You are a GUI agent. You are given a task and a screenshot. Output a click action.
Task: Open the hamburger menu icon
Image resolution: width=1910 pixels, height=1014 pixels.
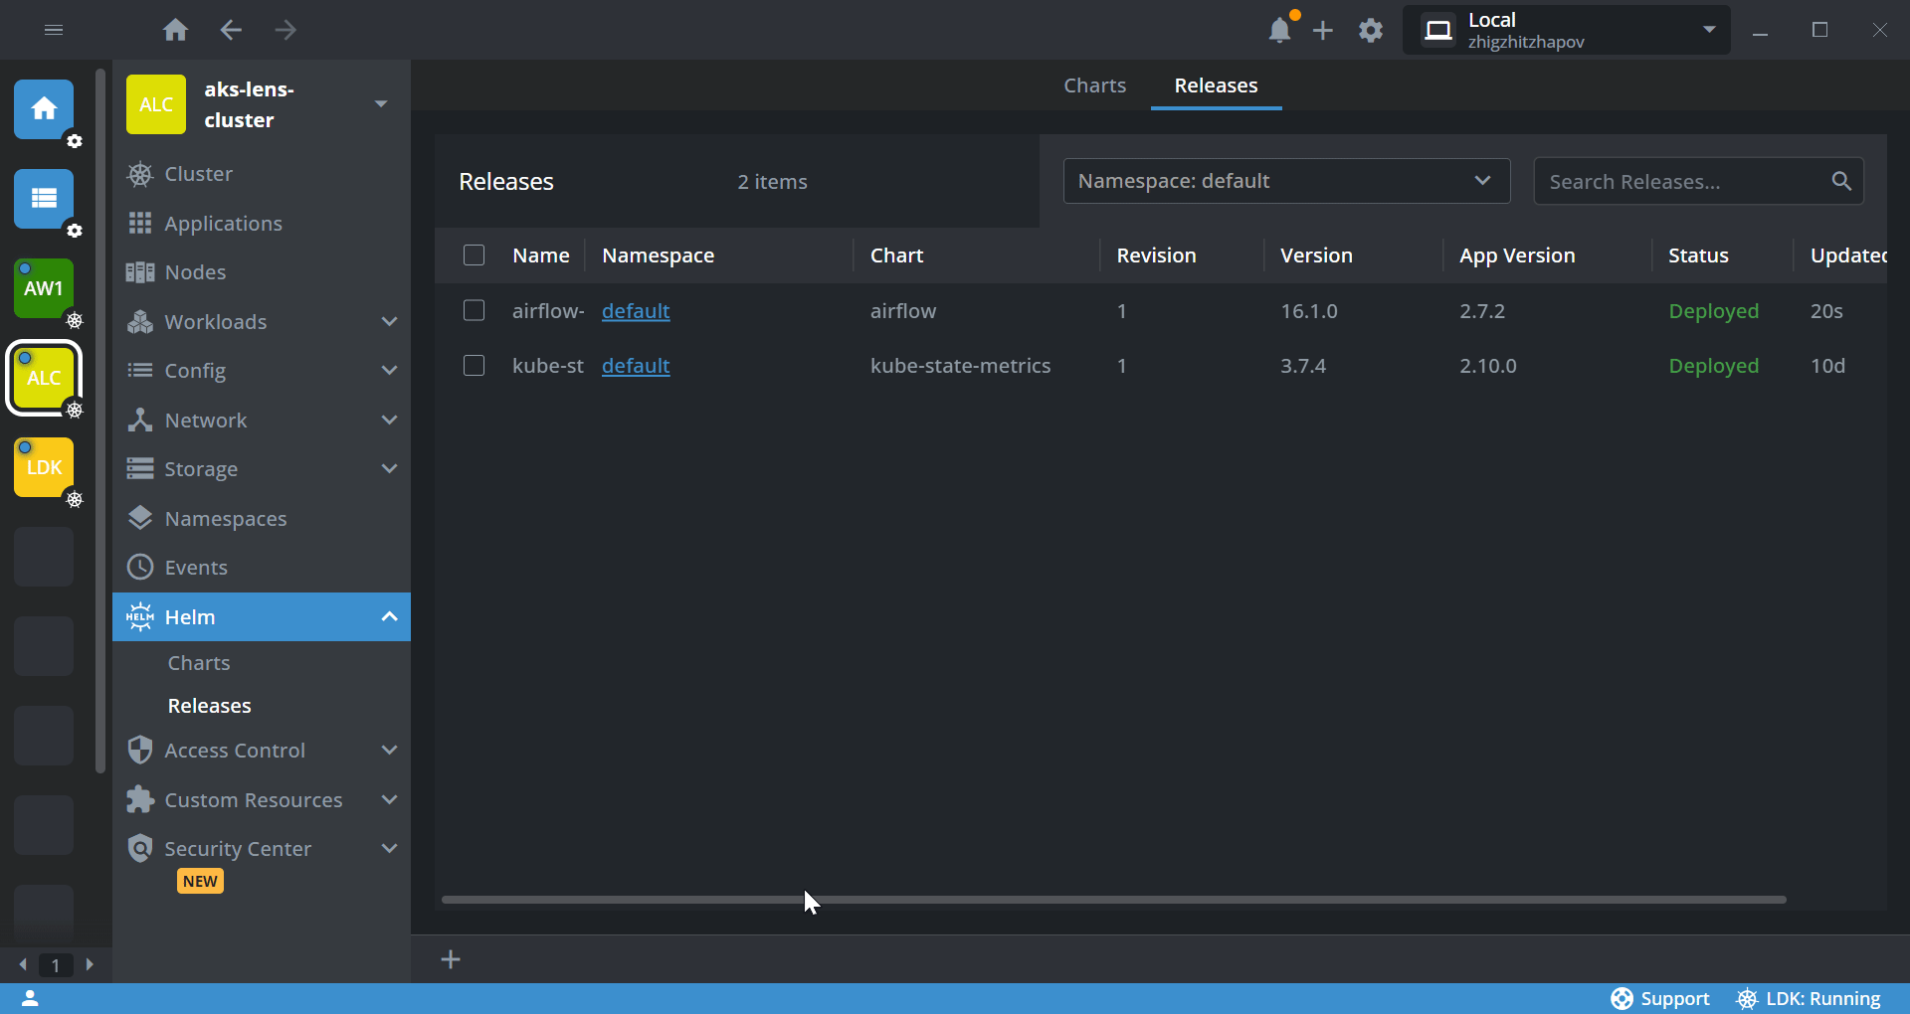(x=54, y=31)
